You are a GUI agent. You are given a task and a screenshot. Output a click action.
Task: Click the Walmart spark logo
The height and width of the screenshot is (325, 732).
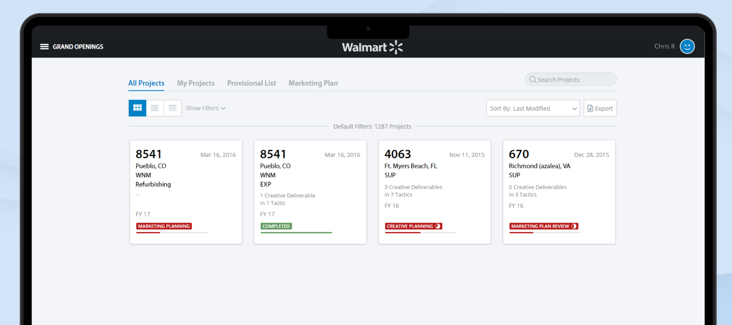click(x=396, y=47)
